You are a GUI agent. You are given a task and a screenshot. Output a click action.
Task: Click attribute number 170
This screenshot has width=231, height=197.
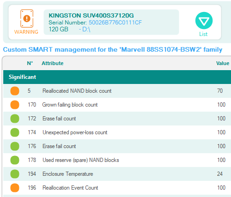tap(32, 105)
